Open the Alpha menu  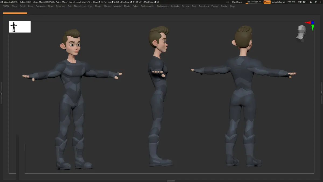coord(14,6)
